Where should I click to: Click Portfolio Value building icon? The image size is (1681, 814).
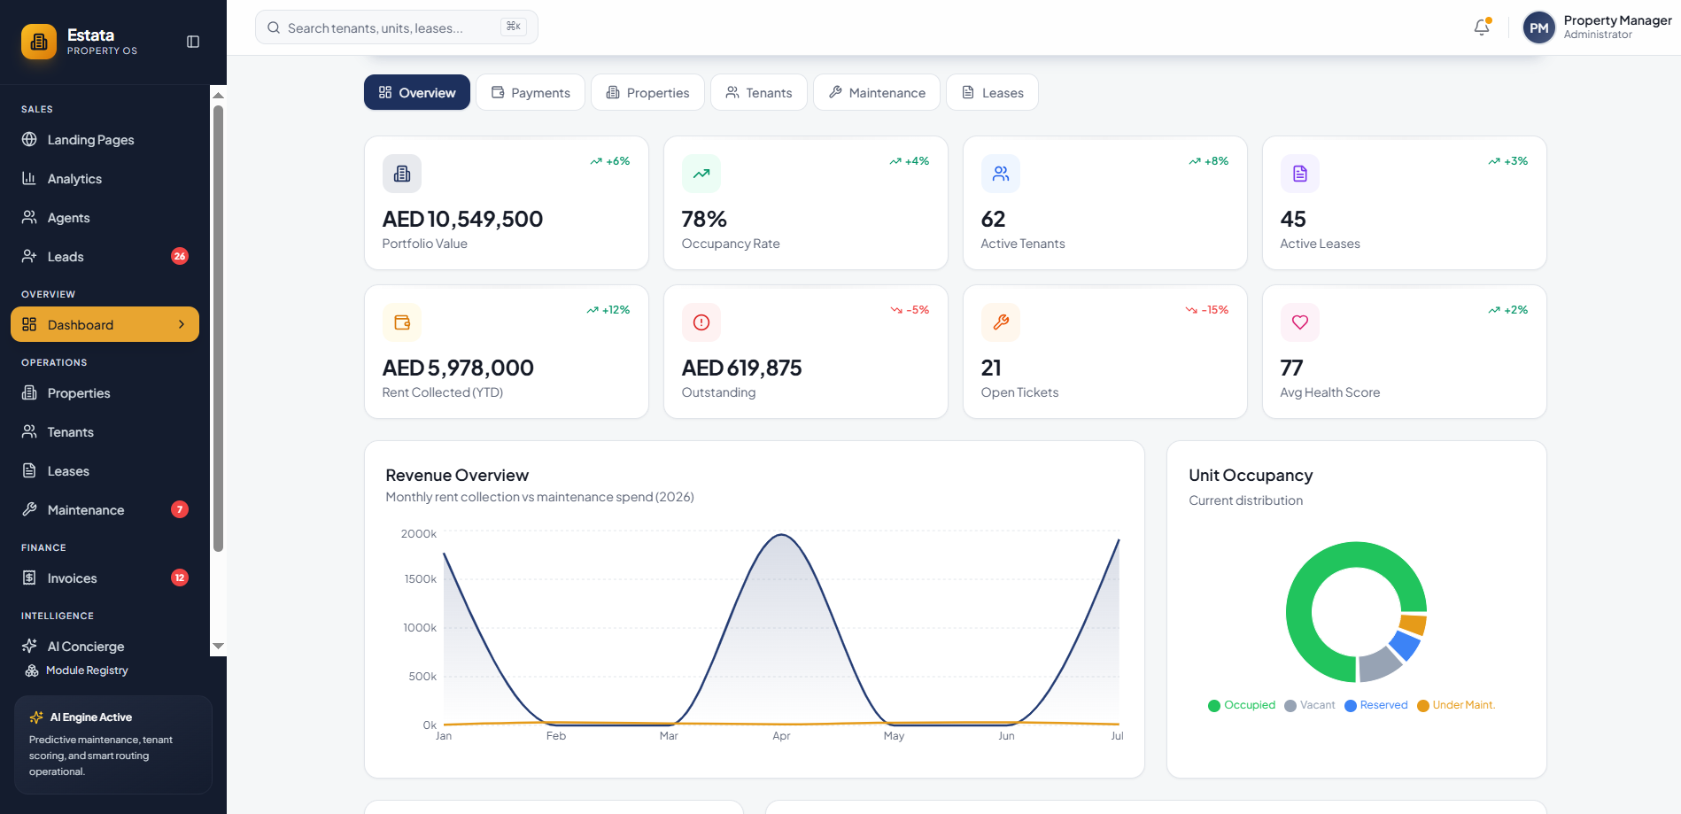402,174
